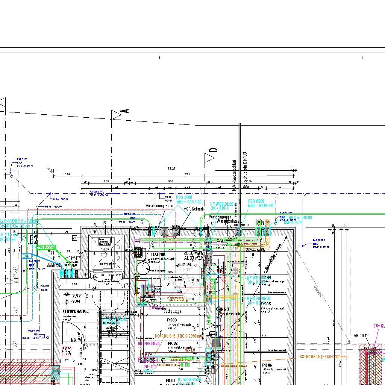Click the green TELEKOM label box
Viewport: 385px width, 385px height.
(x=46, y=247)
